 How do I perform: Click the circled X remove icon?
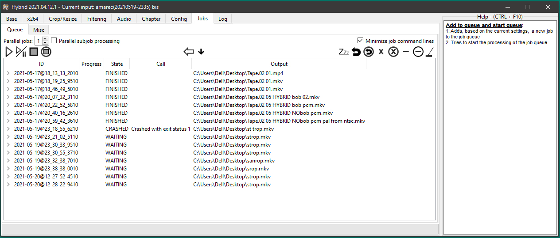[x=393, y=52]
